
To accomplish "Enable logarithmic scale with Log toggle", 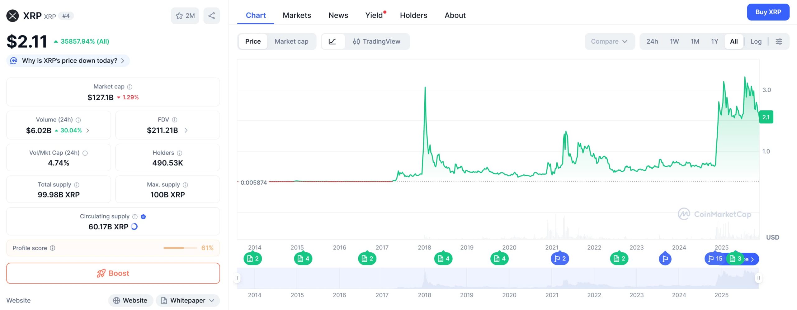I will 756,41.
